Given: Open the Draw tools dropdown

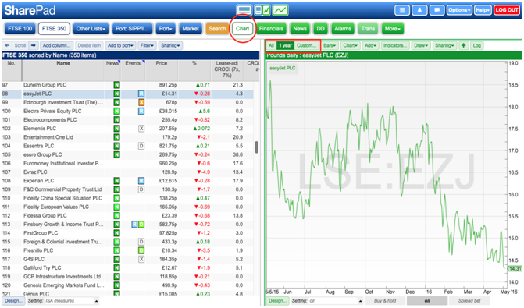Looking at the screenshot, I should tap(421, 45).
